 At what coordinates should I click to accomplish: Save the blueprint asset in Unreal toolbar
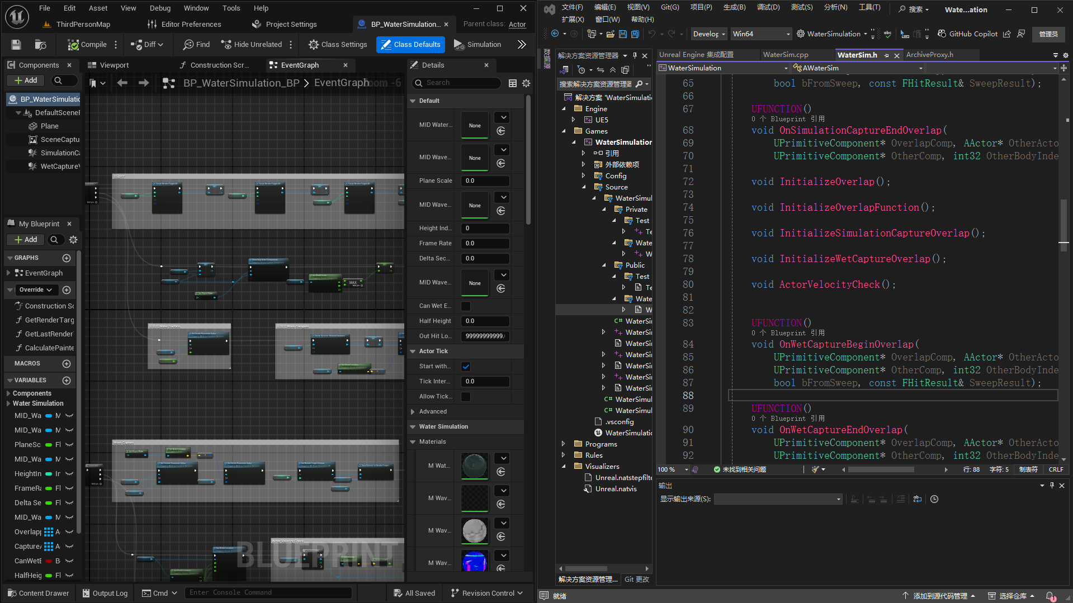[x=16, y=45]
